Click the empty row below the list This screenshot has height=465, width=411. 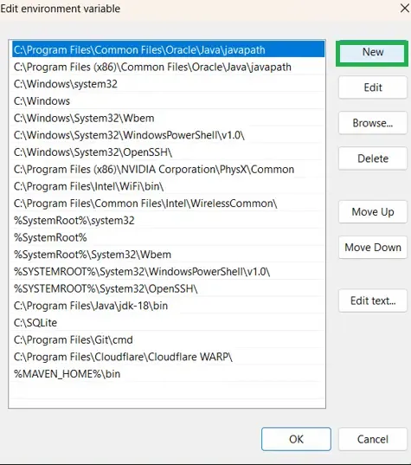tap(167, 391)
